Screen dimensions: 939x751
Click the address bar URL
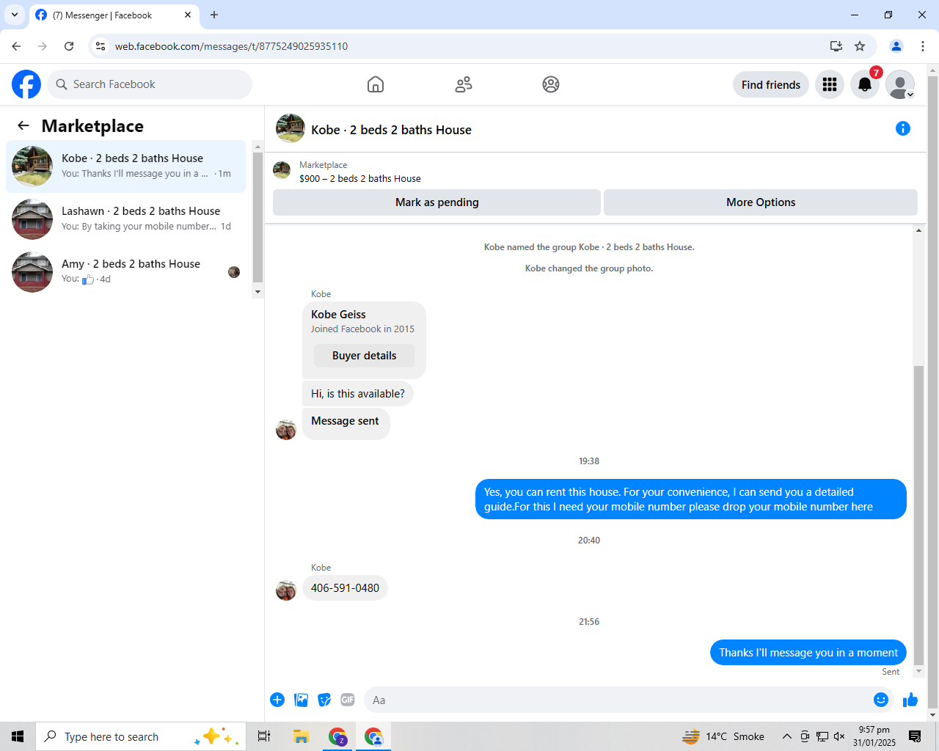pyautogui.click(x=231, y=46)
